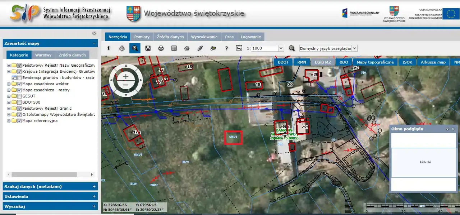The image size is (460, 215).
Task: Select the zoom magnifier tool
Action: point(135,48)
